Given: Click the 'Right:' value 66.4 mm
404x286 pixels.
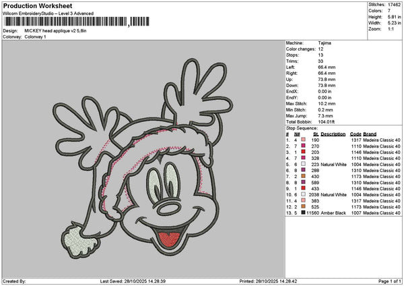Looking at the screenshot, I should point(327,74).
